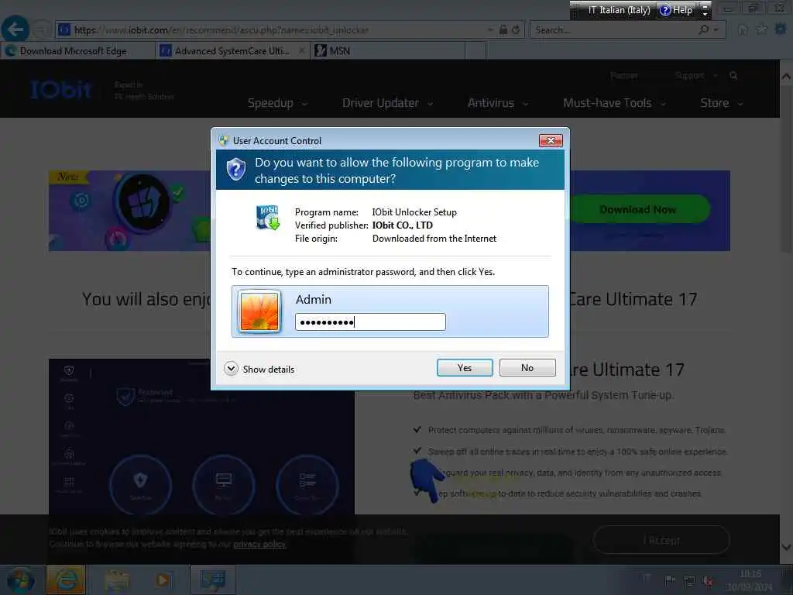This screenshot has height=595, width=793.
Task: Click the Admin password input field
Action: click(x=370, y=322)
